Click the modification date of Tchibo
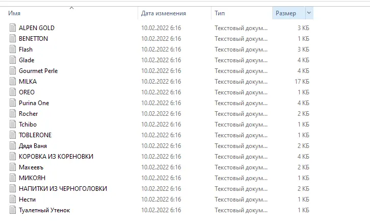This screenshot has height=224, width=370. pyautogui.click(x=161, y=125)
